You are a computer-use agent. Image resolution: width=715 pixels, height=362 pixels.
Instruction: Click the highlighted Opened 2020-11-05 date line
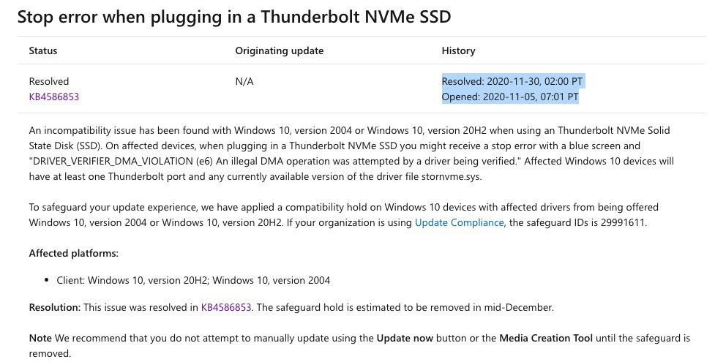509,97
